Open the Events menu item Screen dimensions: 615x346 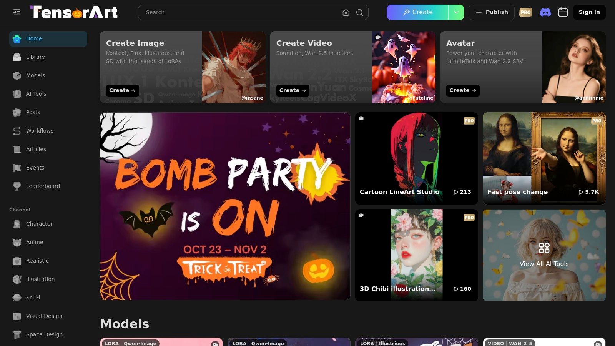48,168
